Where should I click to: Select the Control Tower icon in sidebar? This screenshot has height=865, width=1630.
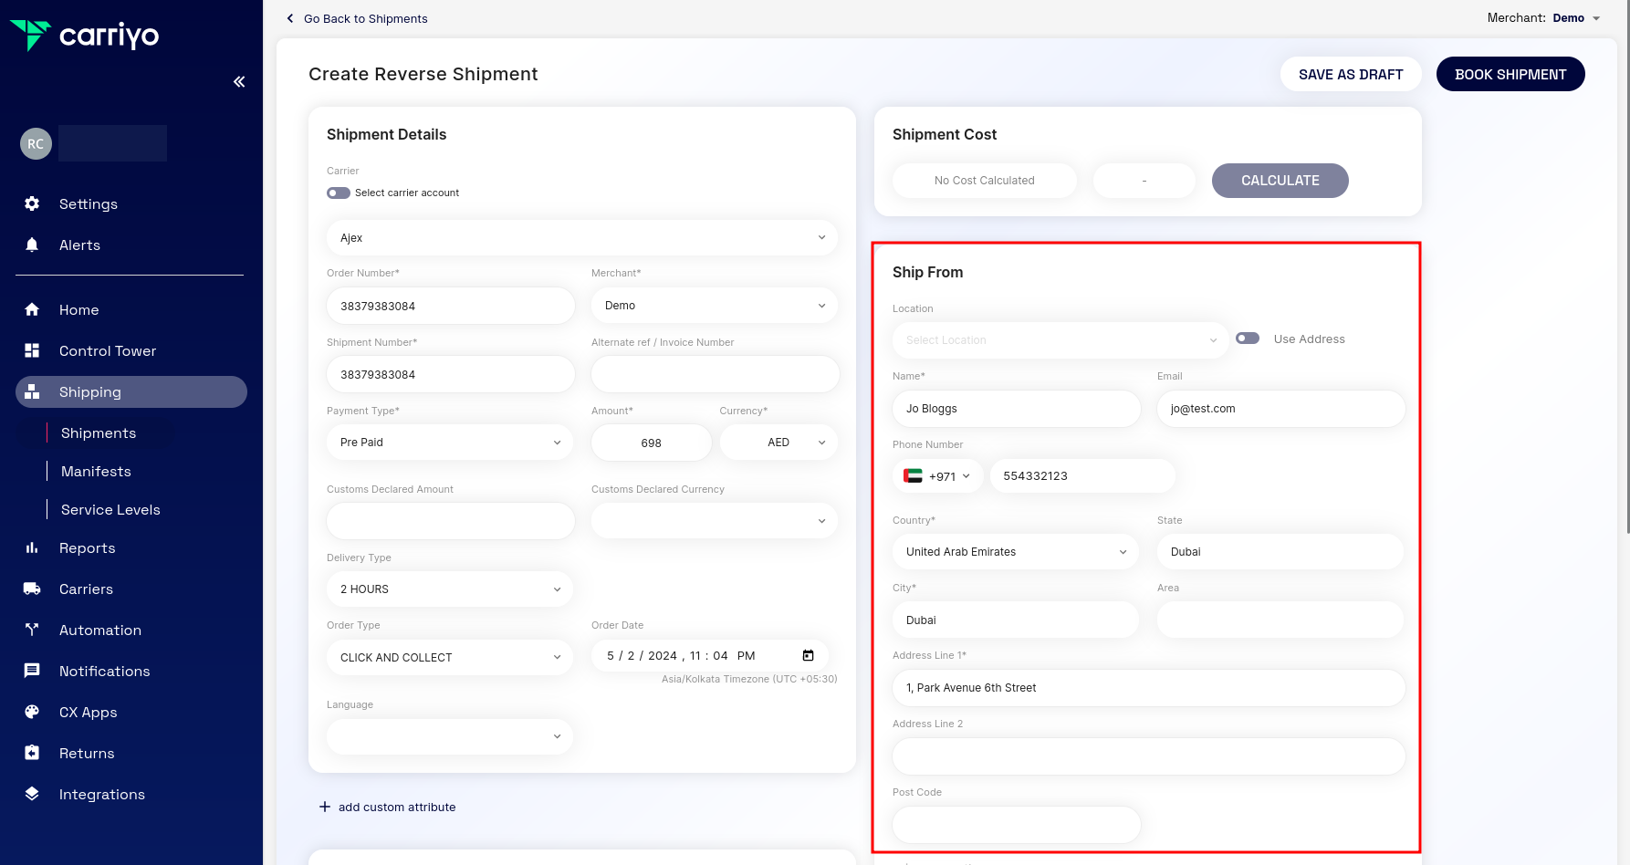point(32,350)
